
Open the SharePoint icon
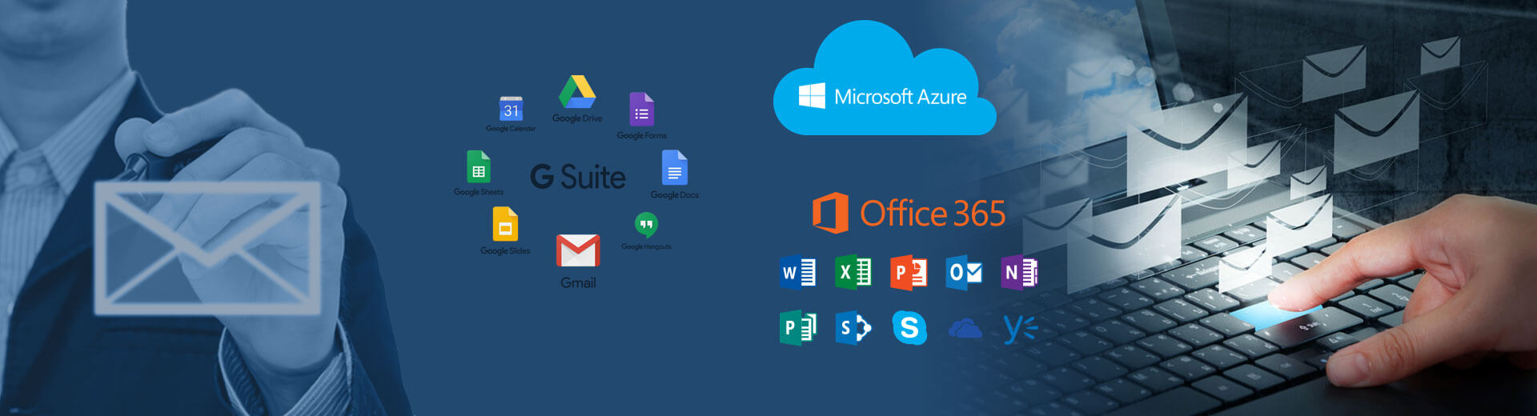click(853, 328)
